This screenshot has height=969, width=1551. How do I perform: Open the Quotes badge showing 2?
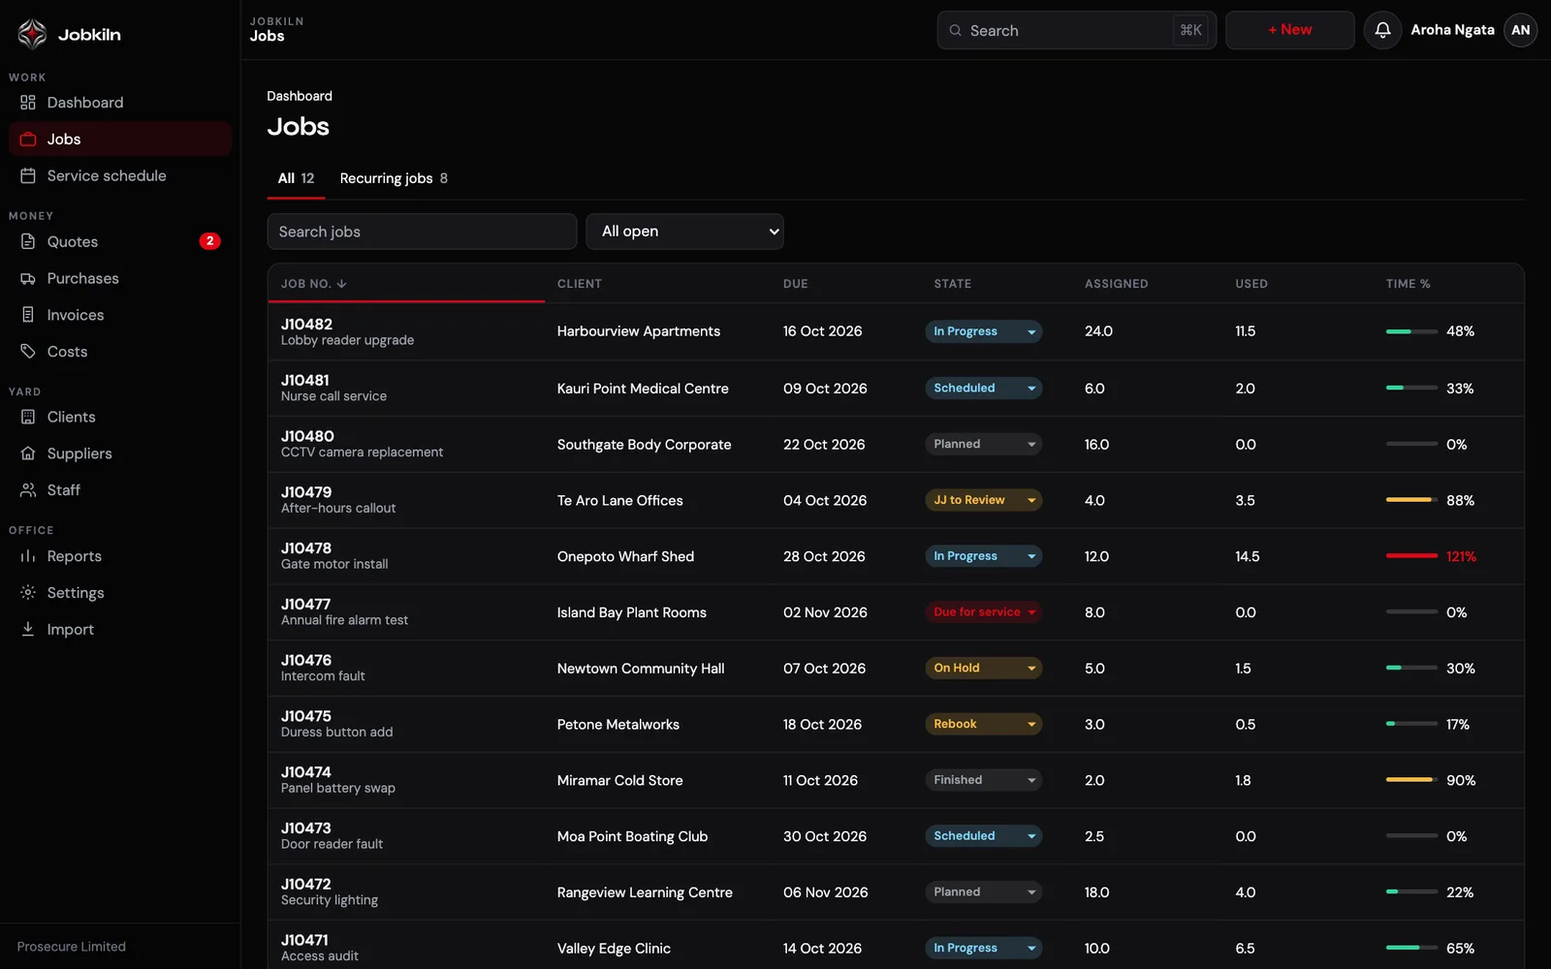[x=209, y=241]
